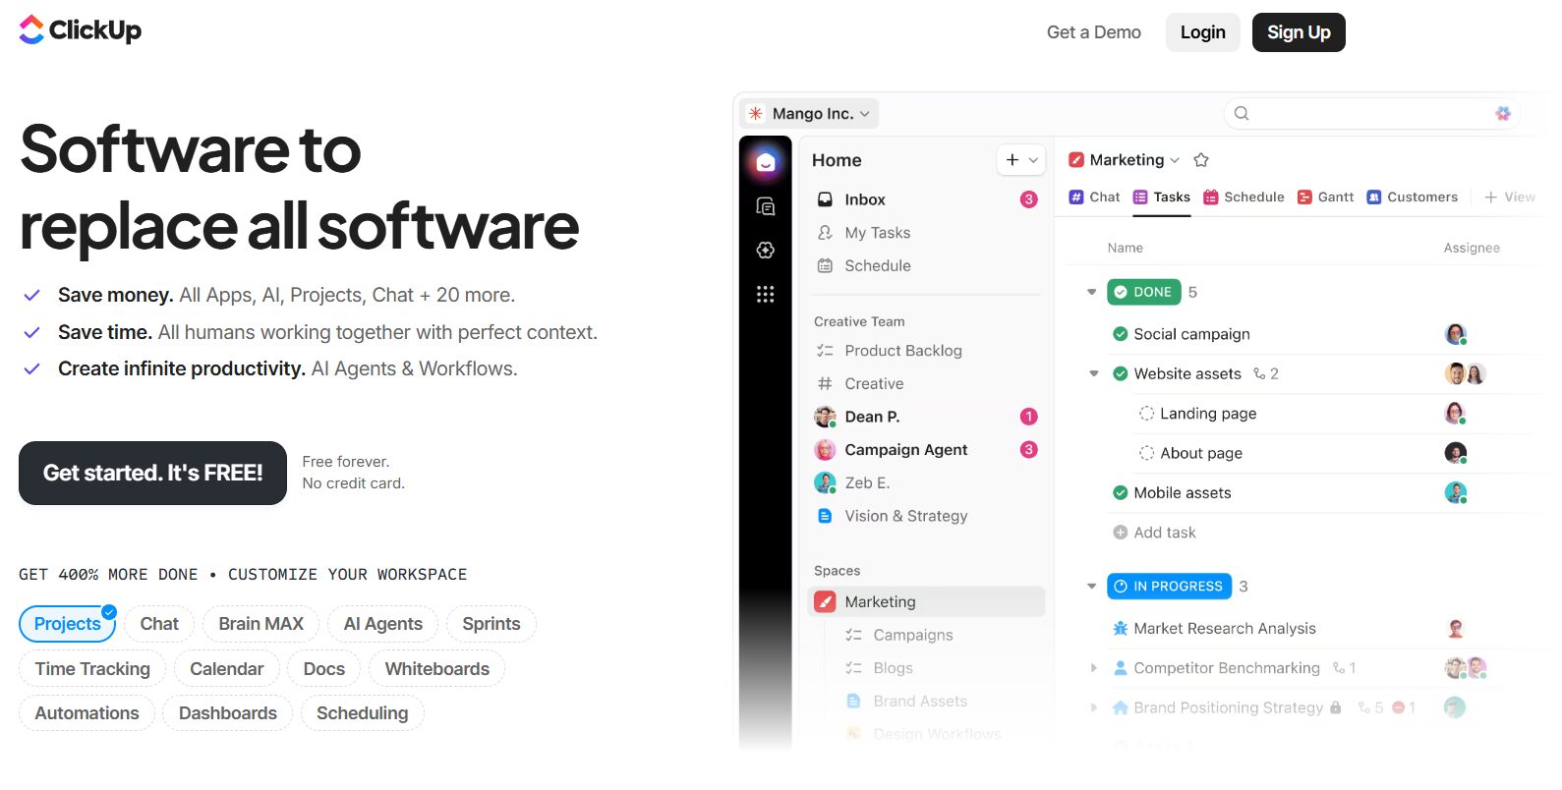Toggle Mobile assets completion check

[x=1121, y=493]
